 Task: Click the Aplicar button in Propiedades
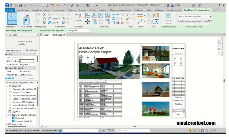click(32, 78)
